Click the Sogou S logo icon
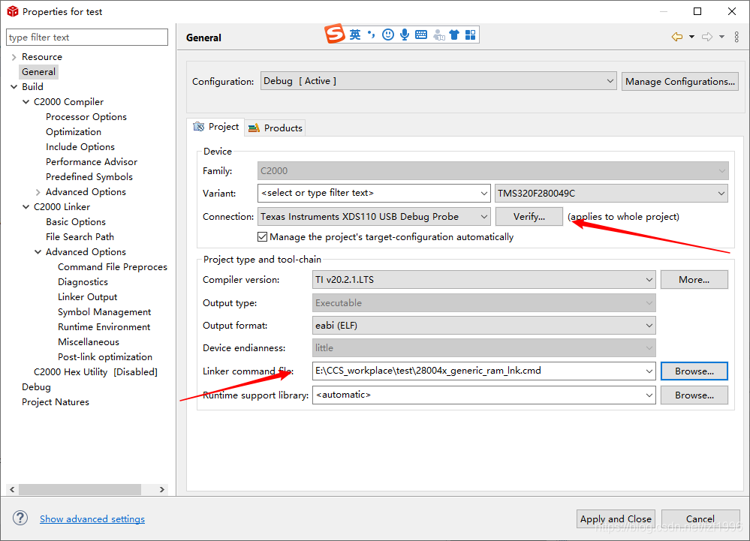This screenshot has height=541, width=750. coord(335,34)
